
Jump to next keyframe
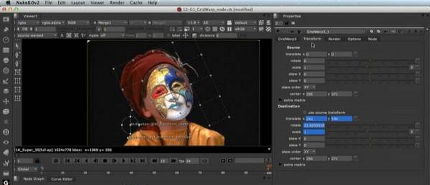133,161
